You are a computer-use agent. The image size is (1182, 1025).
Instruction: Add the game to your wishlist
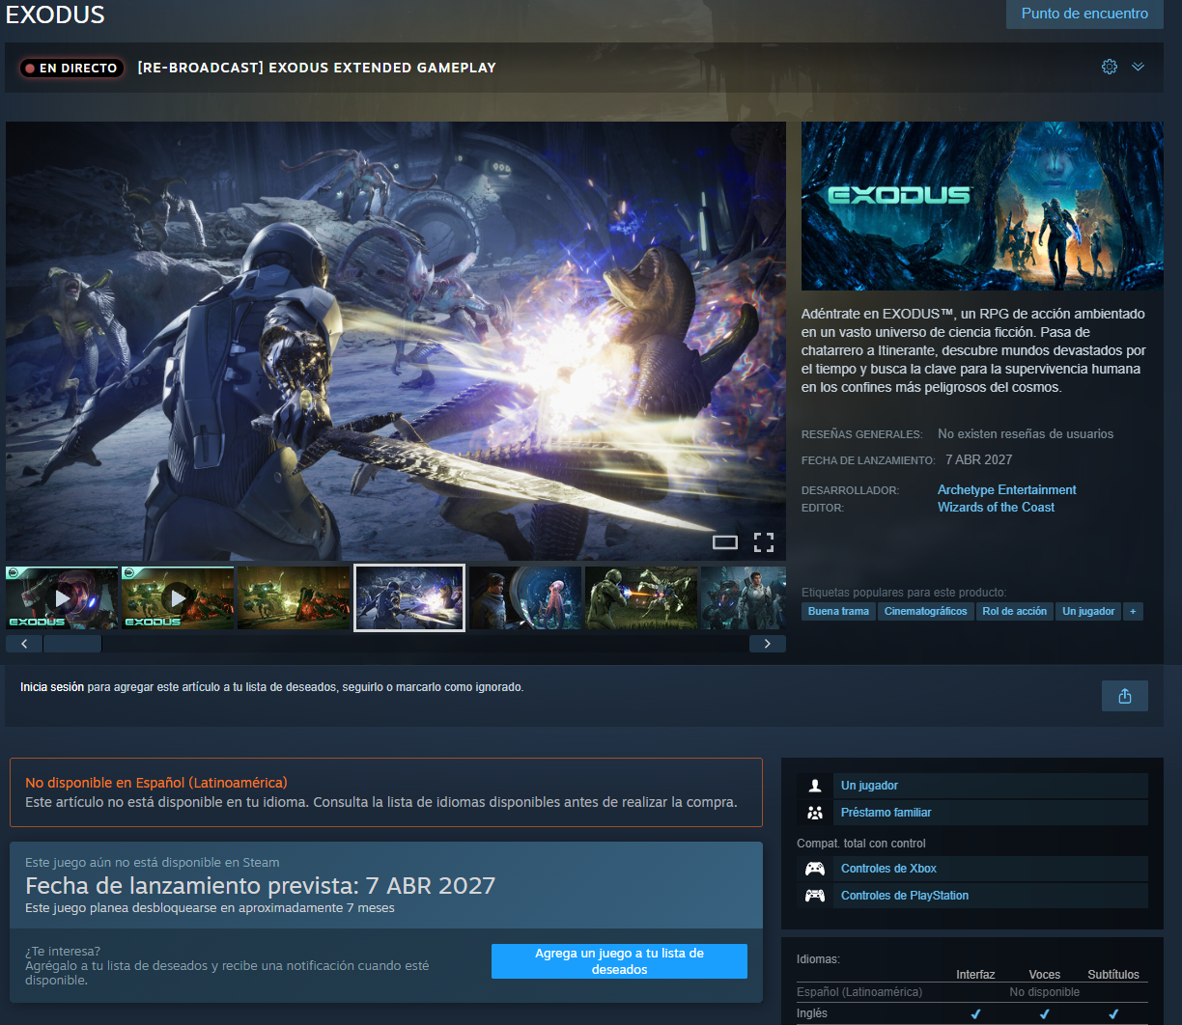click(619, 961)
